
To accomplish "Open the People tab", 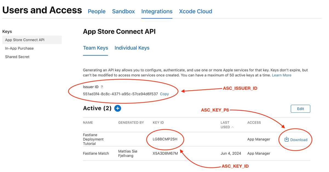I will click(x=97, y=11).
